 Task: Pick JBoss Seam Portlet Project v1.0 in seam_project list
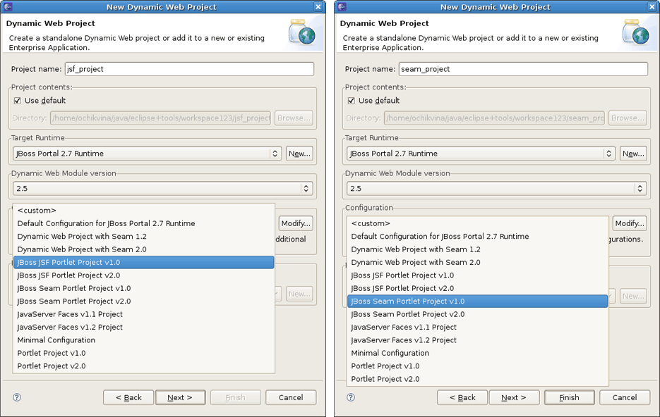(477, 301)
